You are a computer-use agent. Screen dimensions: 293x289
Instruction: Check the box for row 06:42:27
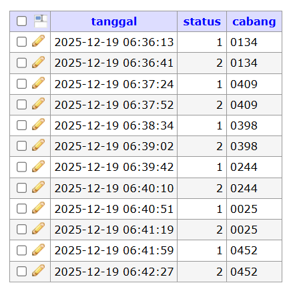22,272
